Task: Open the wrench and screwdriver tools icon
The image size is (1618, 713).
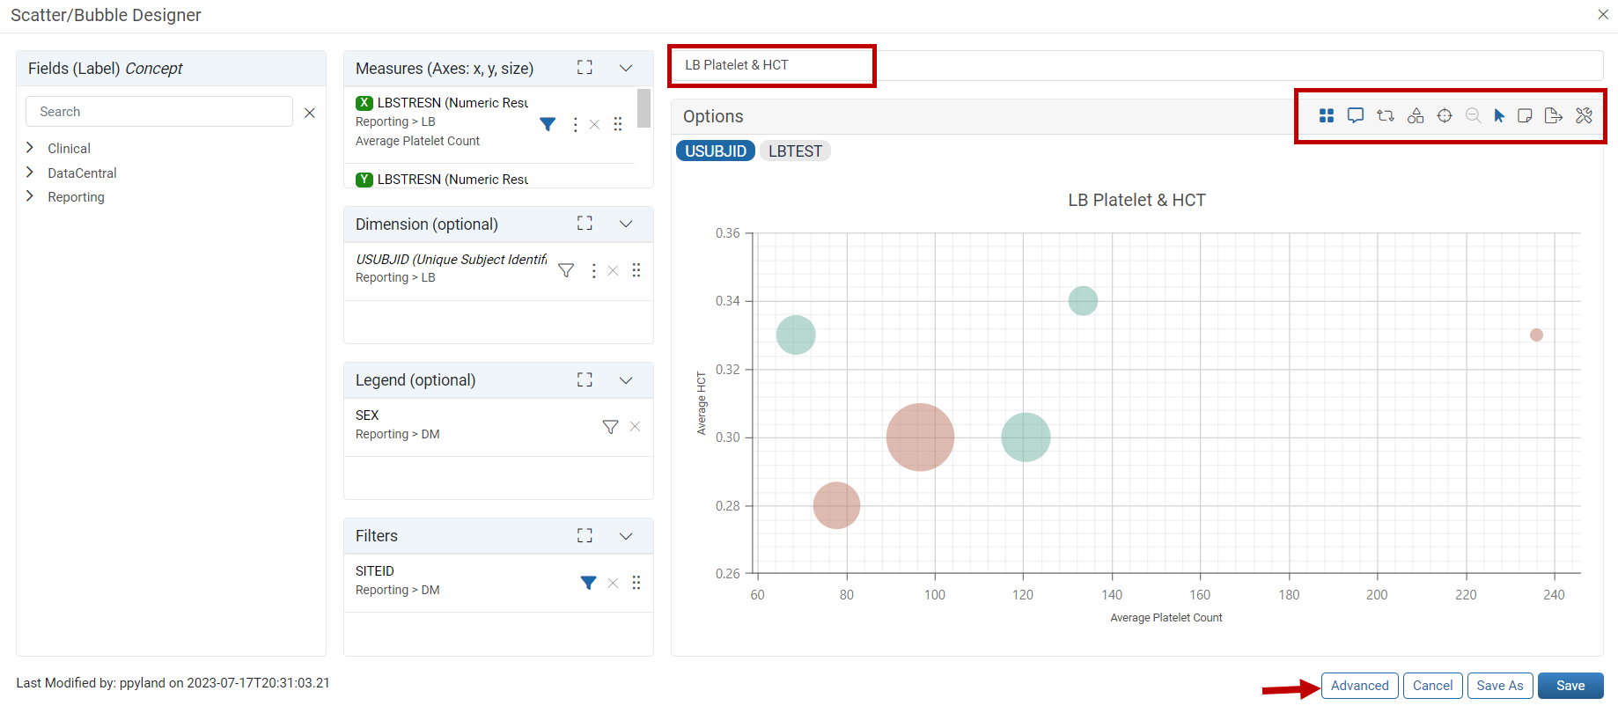Action: pyautogui.click(x=1584, y=116)
